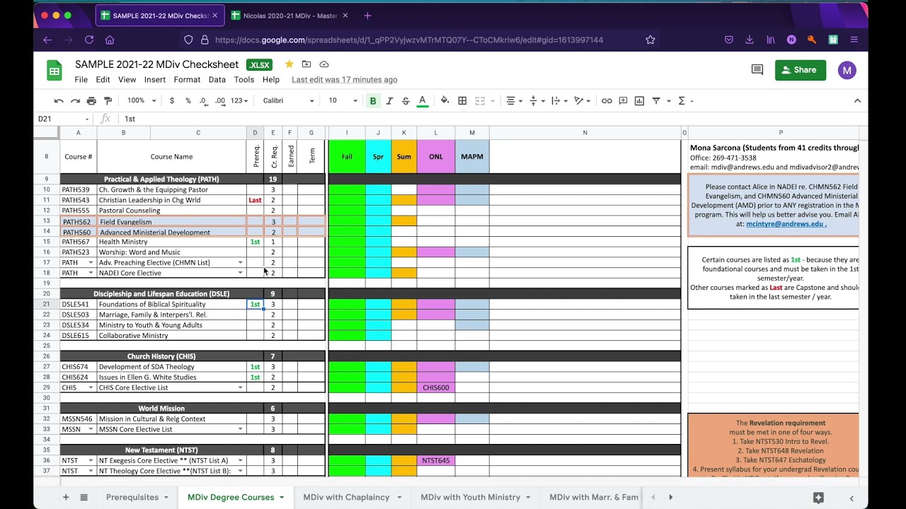Open comment history

757,70
